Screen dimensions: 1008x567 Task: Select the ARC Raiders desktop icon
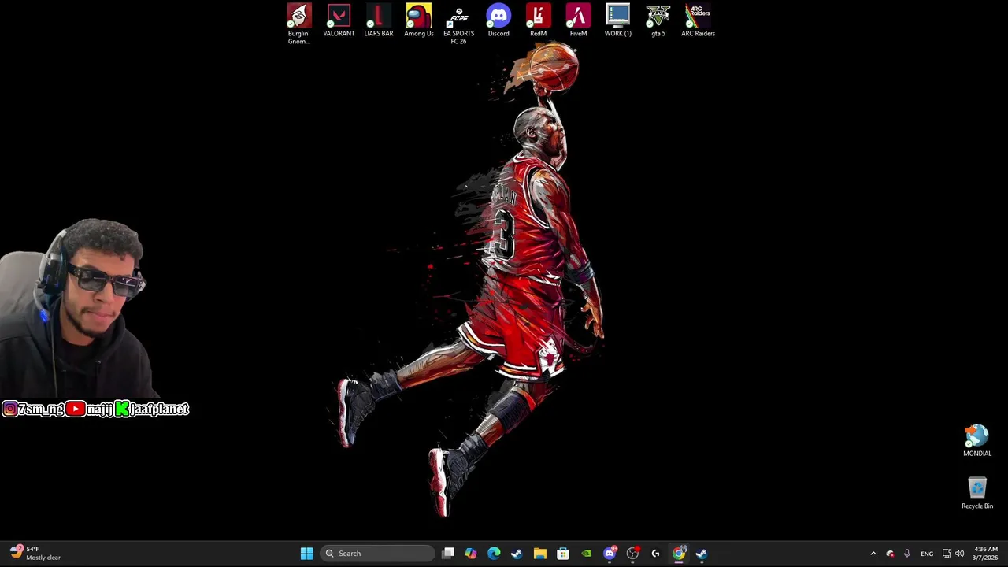698,20
